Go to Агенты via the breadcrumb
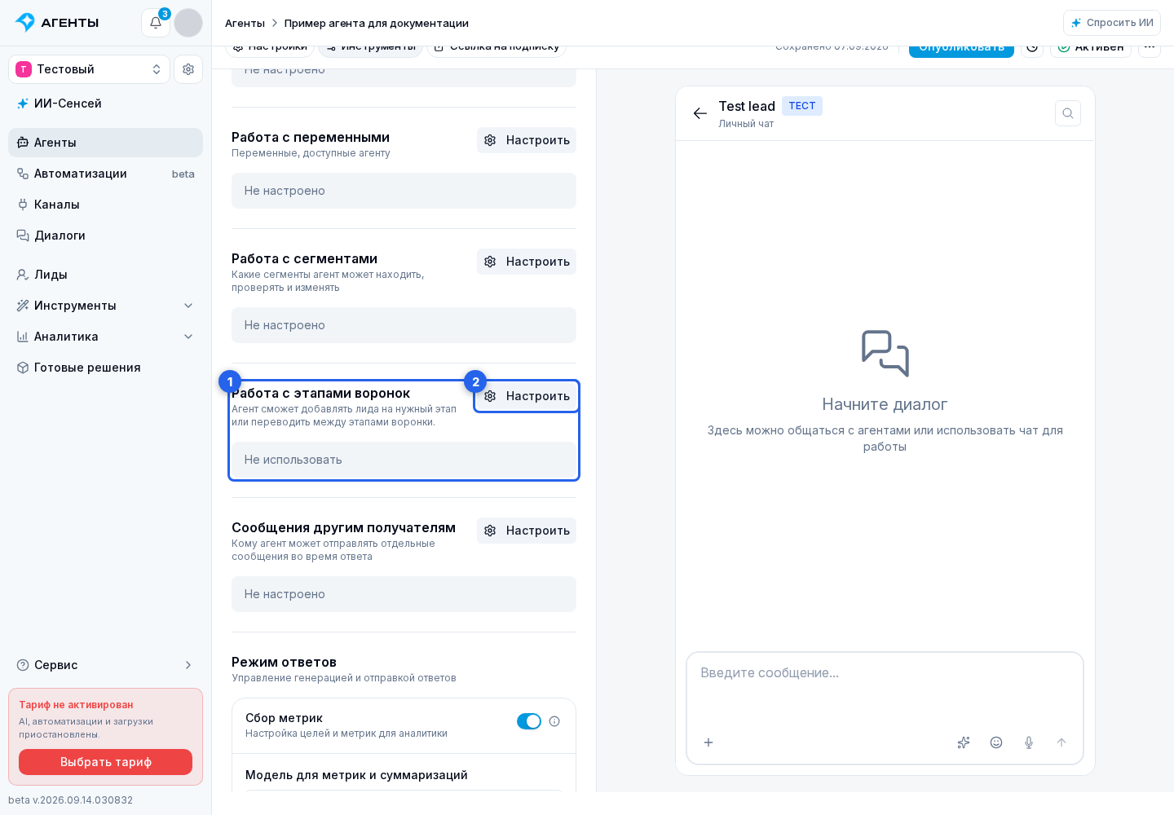 245,23
